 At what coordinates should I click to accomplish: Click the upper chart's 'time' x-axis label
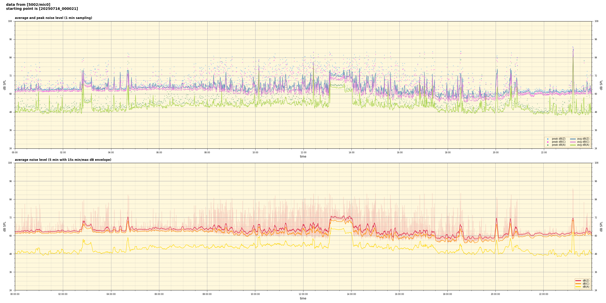tap(303, 157)
